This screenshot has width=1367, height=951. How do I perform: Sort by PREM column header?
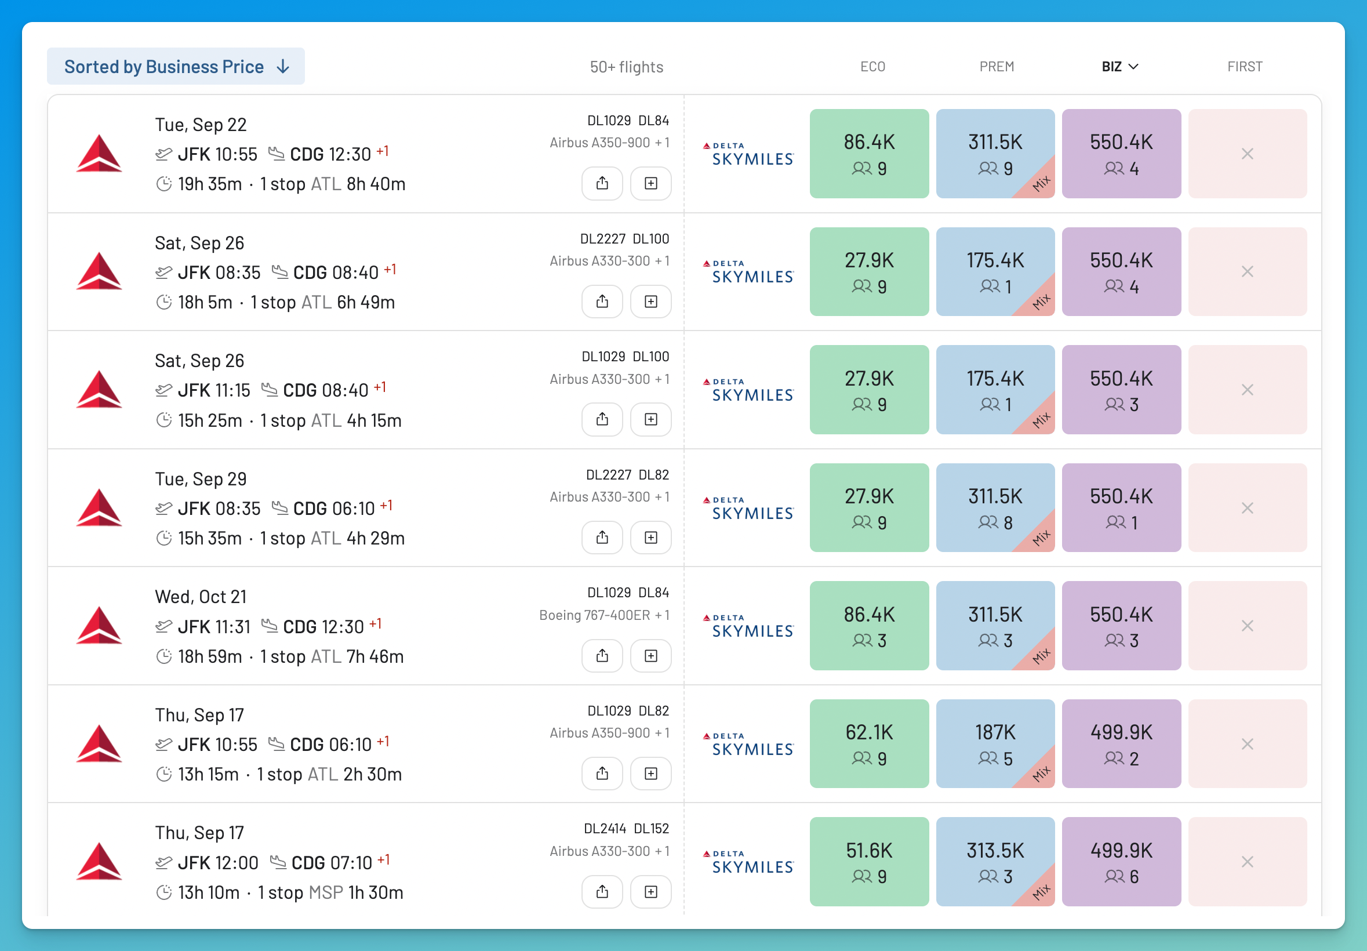click(996, 67)
